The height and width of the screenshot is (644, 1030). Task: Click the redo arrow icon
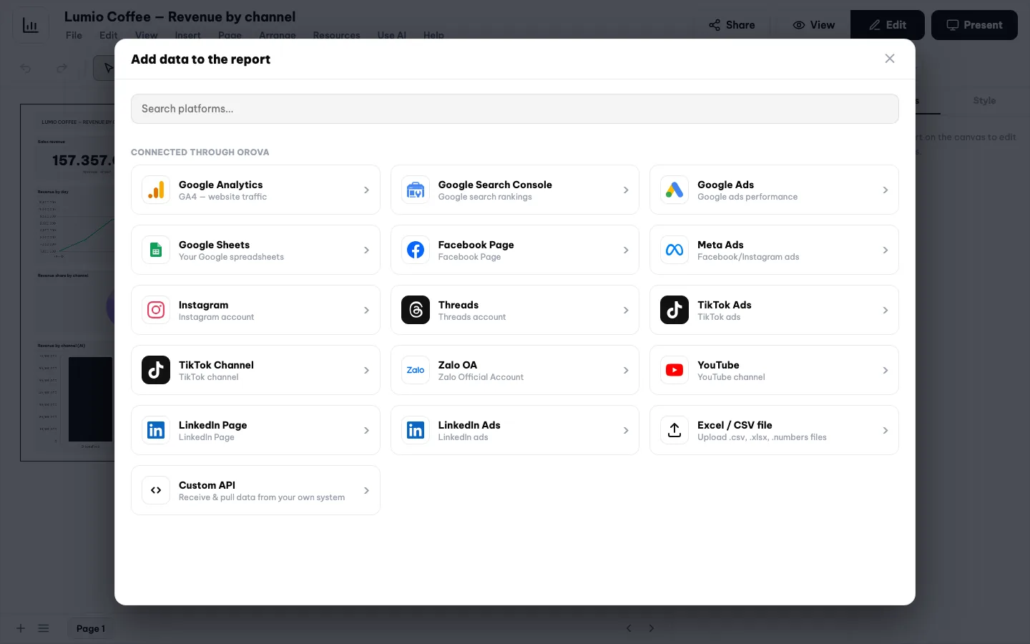[62, 68]
